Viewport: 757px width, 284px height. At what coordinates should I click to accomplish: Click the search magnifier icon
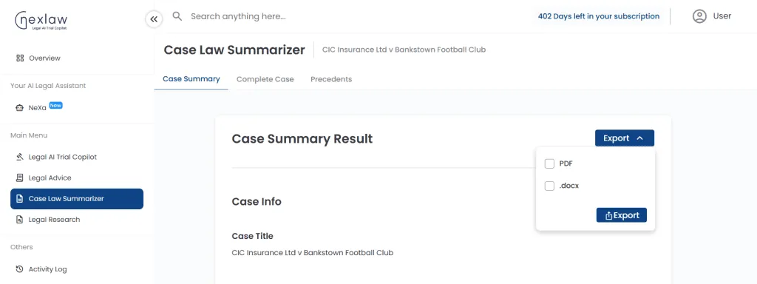click(x=177, y=16)
